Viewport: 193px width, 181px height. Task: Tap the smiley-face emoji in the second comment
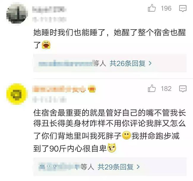coord(126,135)
